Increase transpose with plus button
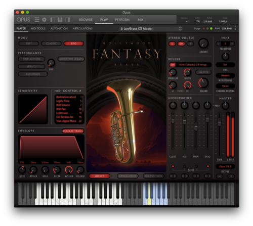This screenshot has height=226, width=253. pos(232,44)
